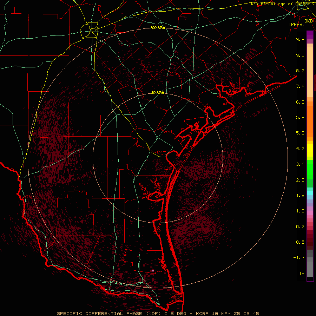Click the purple segment of the color bar

click(x=310, y=35)
